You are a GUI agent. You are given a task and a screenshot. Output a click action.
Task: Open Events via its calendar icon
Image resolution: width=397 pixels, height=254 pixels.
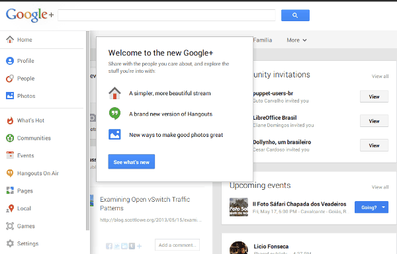pos(10,155)
